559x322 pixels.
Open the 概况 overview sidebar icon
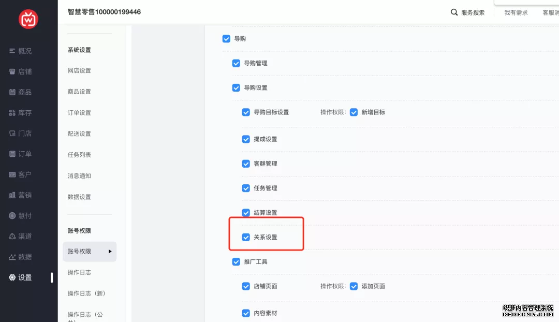(12, 51)
